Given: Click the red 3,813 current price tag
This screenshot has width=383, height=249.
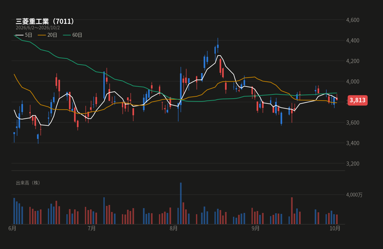Looking at the screenshot, I should point(357,100).
